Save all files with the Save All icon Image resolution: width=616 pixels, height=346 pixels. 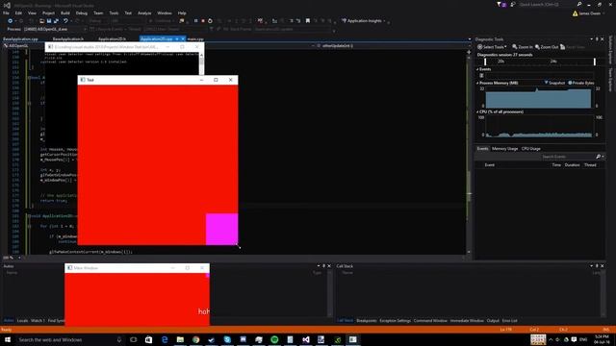coord(56,21)
